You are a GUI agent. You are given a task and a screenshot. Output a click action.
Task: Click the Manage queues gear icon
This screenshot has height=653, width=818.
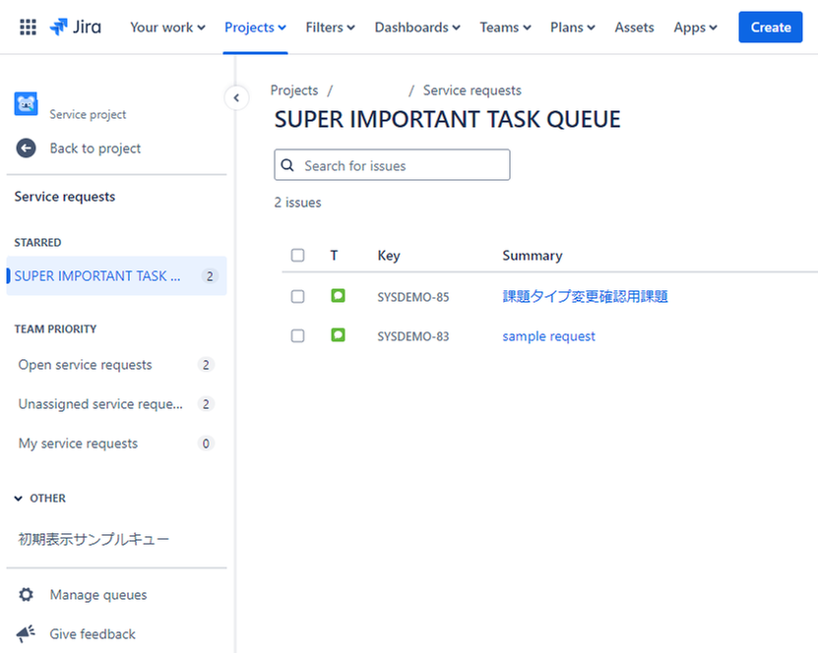tap(26, 595)
